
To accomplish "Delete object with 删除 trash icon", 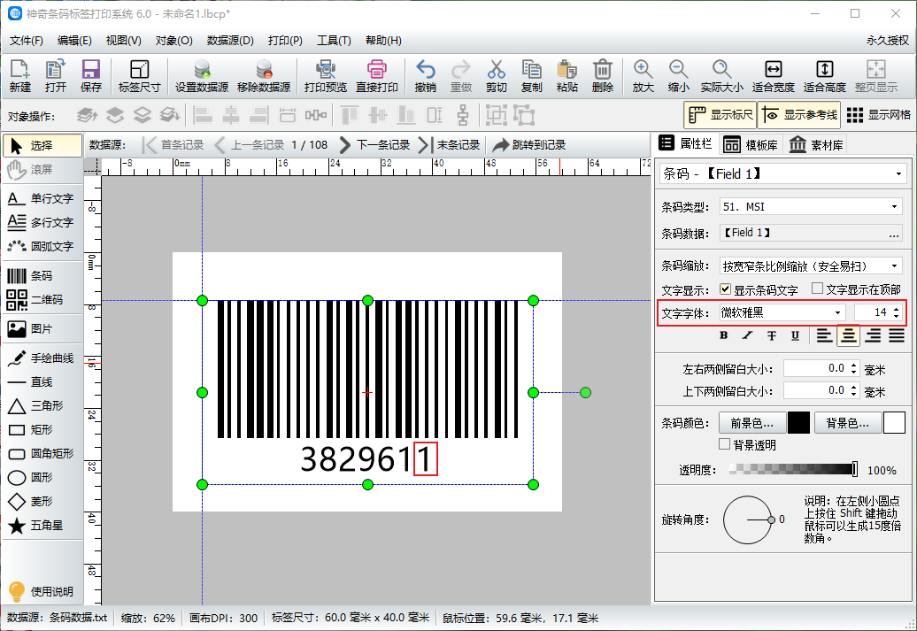I will click(x=603, y=76).
